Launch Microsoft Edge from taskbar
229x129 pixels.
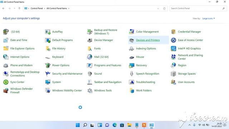114,125
